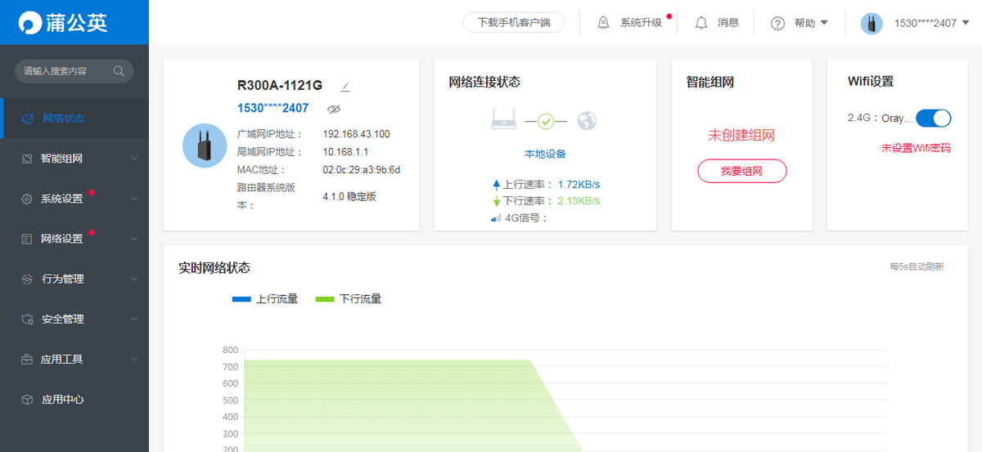Click the router avatar in top bar
Screen dimensions: 982x452
[872, 23]
